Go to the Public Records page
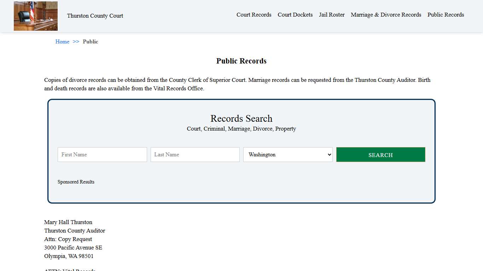 (446, 14)
